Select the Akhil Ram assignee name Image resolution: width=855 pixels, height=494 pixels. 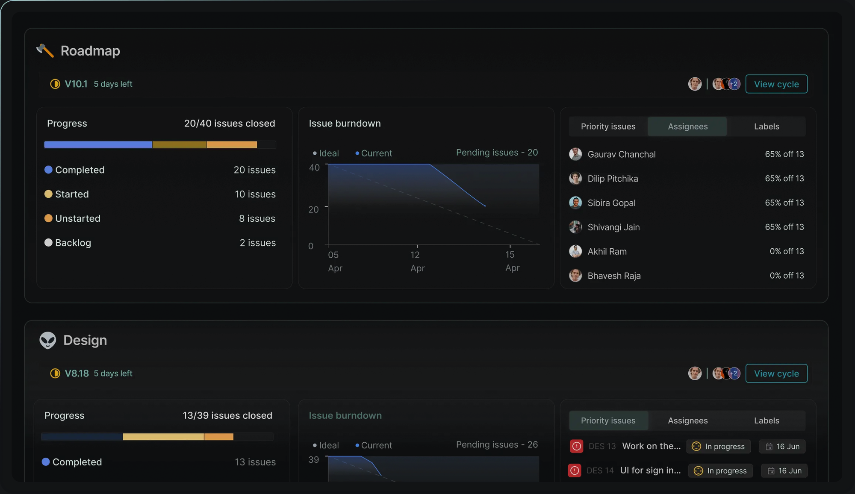coord(607,251)
